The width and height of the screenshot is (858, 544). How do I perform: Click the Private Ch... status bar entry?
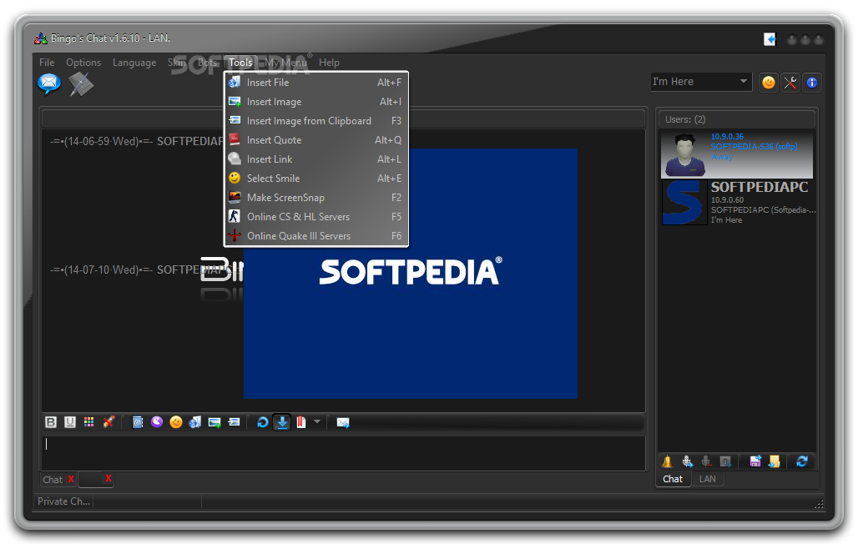[x=64, y=501]
